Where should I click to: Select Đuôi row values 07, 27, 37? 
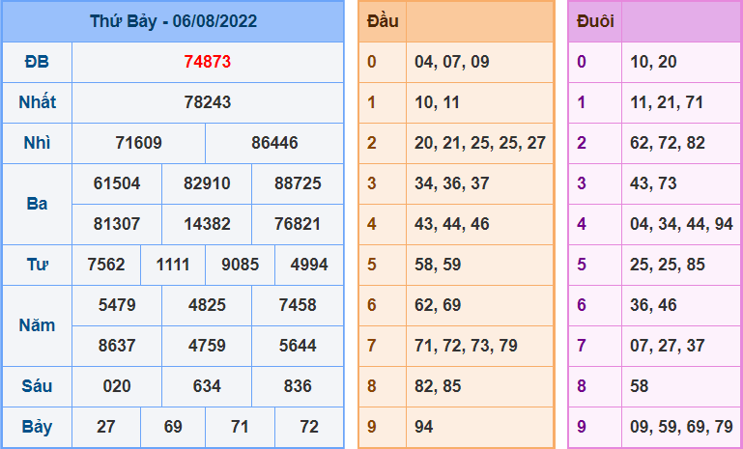[x=668, y=346]
